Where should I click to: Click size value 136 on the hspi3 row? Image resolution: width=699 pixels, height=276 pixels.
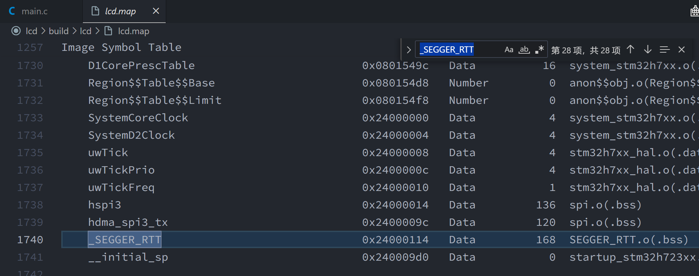click(x=546, y=205)
